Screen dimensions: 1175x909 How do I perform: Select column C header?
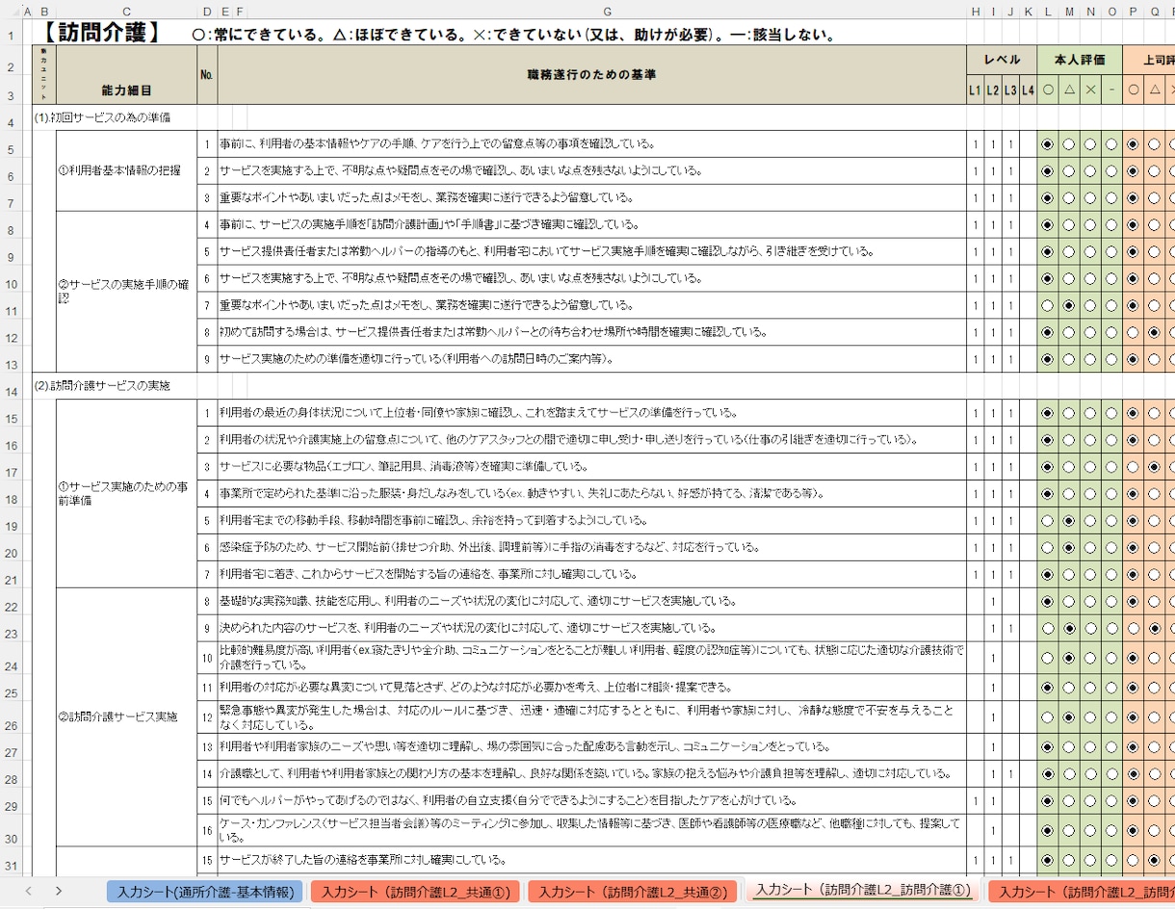(x=126, y=11)
